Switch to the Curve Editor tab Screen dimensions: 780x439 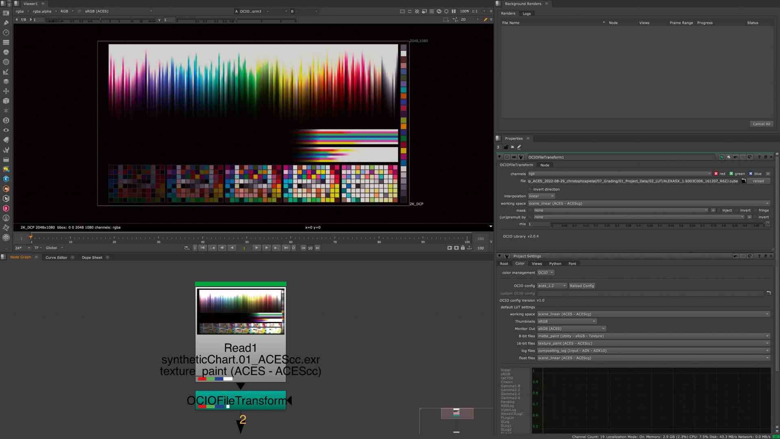coord(56,257)
